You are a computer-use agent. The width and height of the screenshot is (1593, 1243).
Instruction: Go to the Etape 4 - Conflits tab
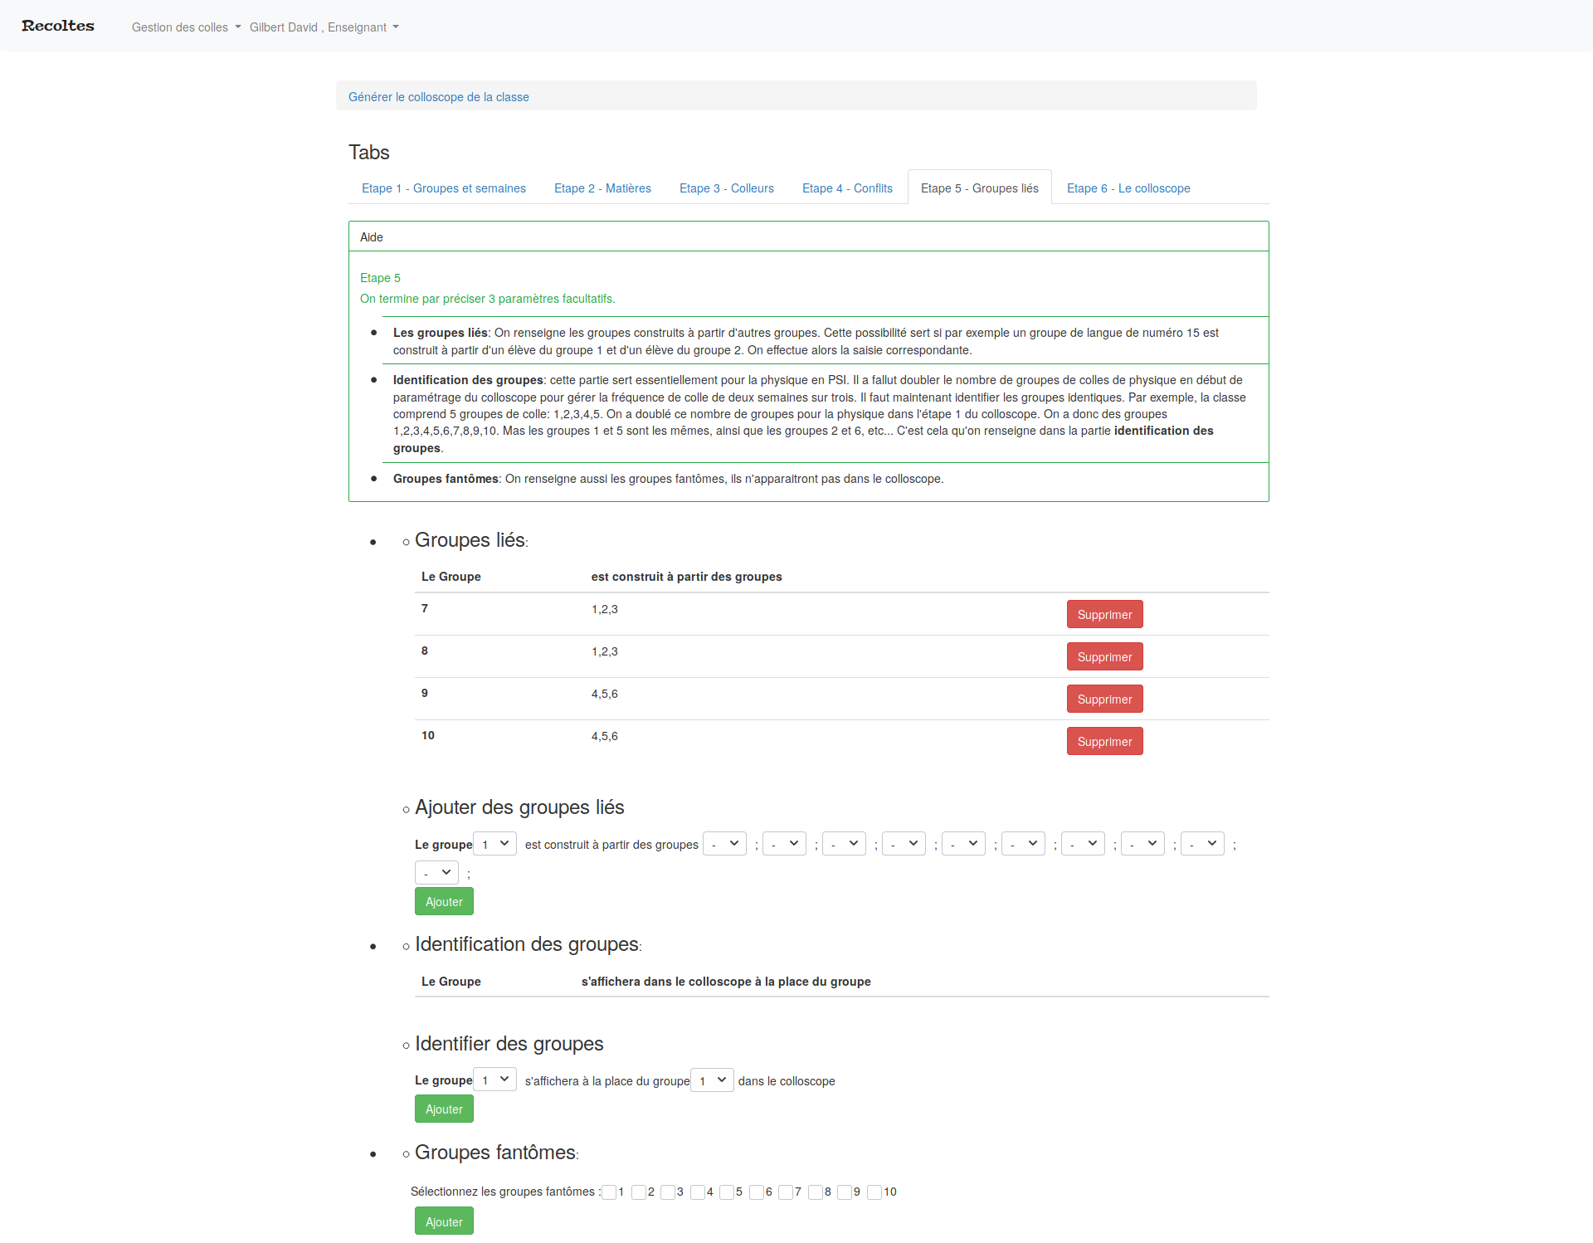point(847,188)
